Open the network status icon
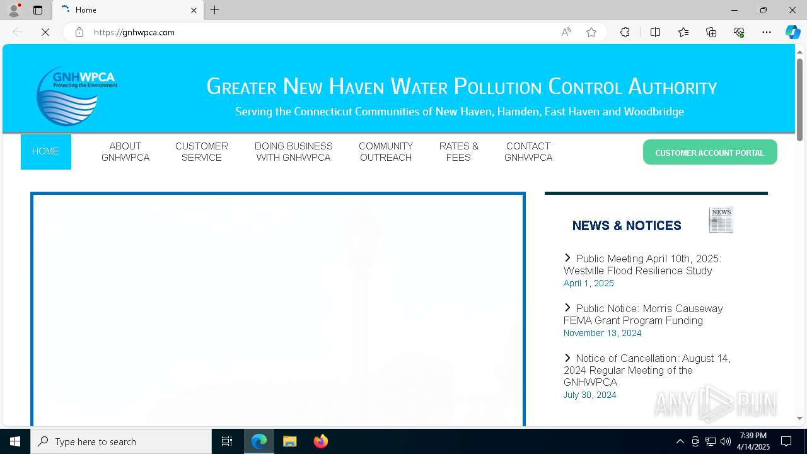Image resolution: width=807 pixels, height=454 pixels. point(711,441)
